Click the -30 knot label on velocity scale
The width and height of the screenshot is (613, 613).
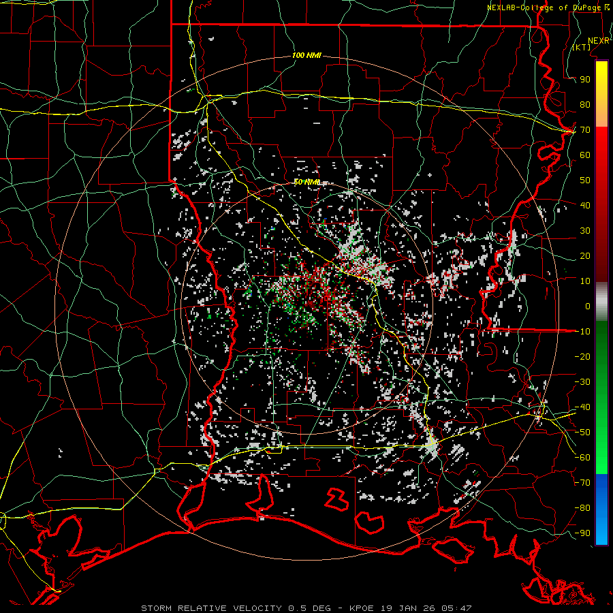click(x=582, y=382)
